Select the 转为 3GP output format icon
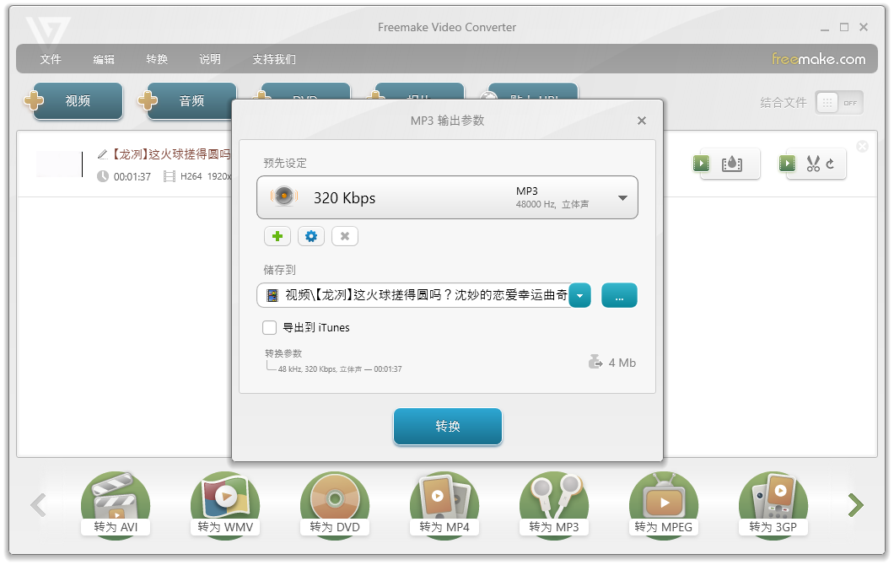 773,503
